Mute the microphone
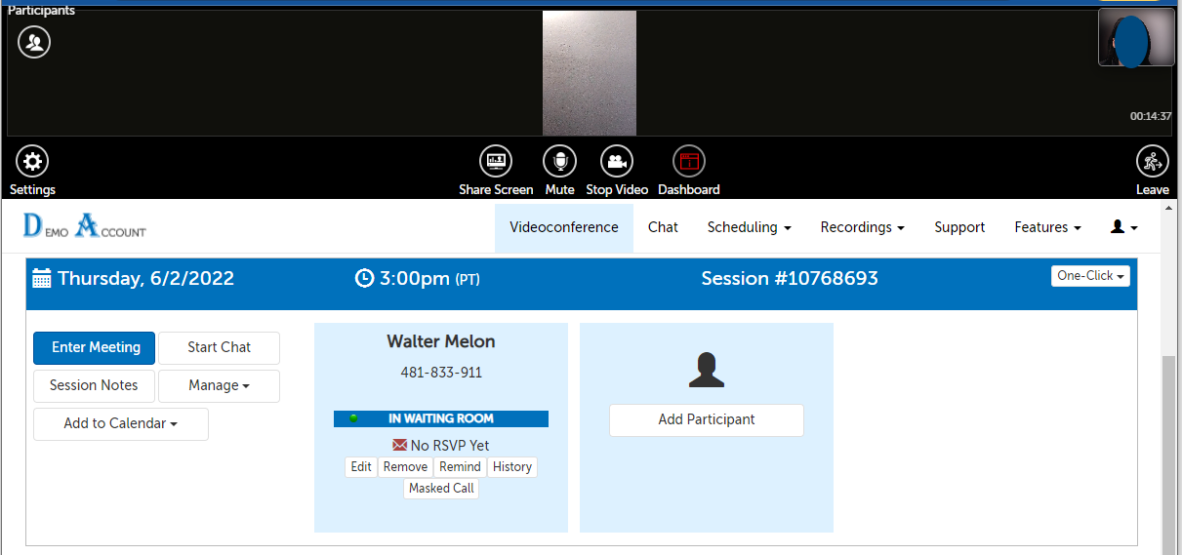 [x=559, y=162]
